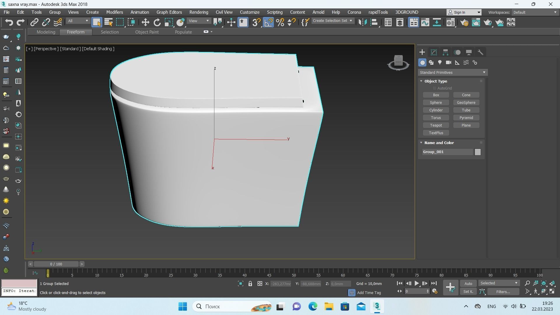The height and width of the screenshot is (315, 560).
Task: Open the Sign In dropdown
Action: (x=464, y=12)
